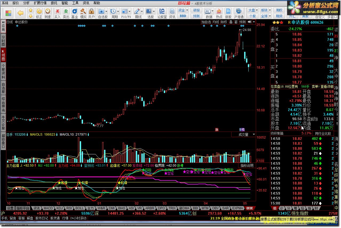Click the 股市日记 status bar button

pos(42,218)
